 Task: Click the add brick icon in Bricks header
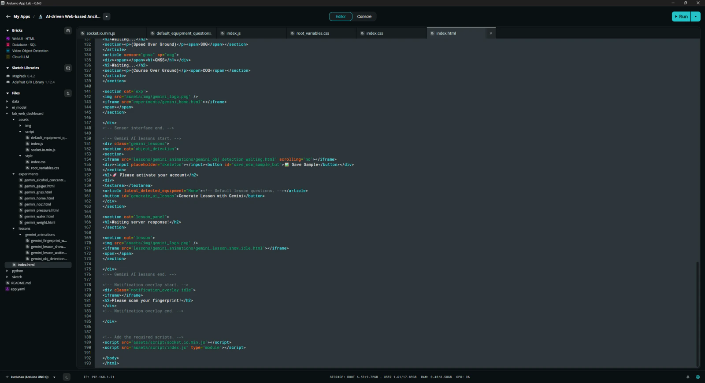click(68, 30)
